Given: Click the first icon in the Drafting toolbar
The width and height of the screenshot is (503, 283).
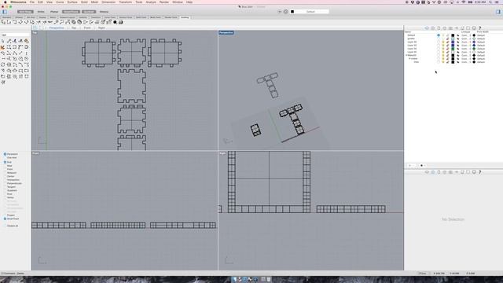Looking at the screenshot, I should coord(3,22).
